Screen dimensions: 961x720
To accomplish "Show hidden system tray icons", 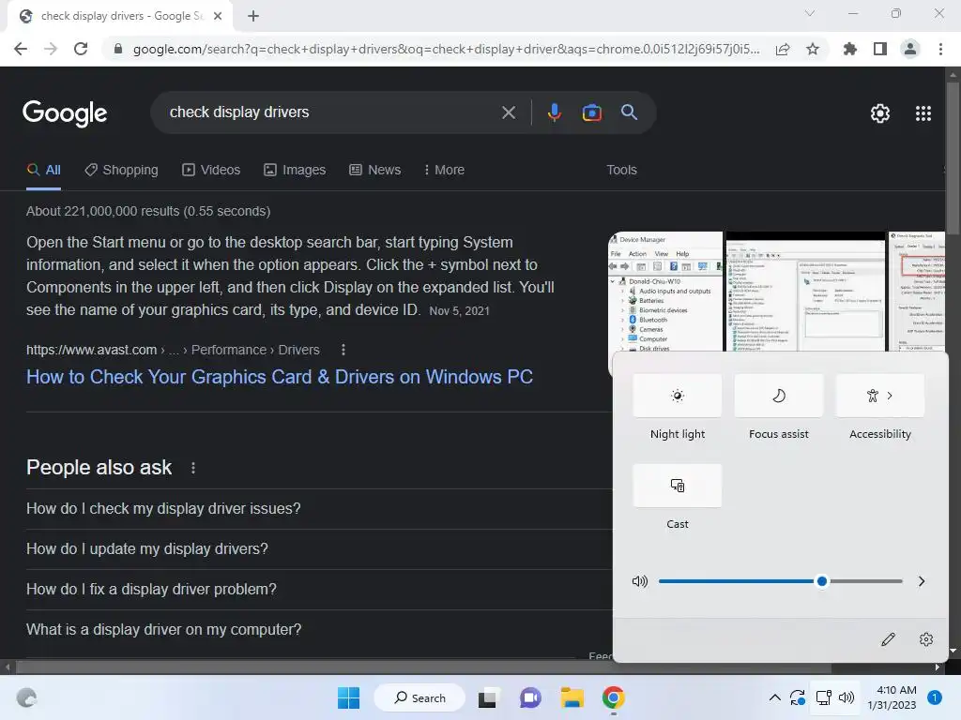I will 774,697.
